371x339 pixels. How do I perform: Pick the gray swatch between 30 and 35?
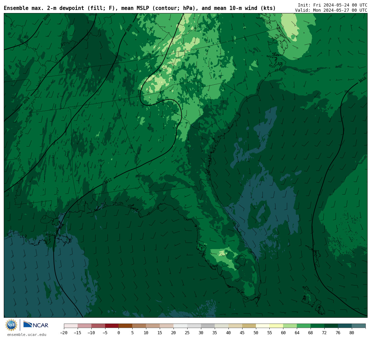click(208, 326)
